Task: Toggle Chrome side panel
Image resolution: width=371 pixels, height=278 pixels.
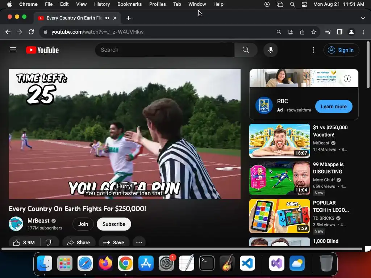Action: tap(340, 32)
